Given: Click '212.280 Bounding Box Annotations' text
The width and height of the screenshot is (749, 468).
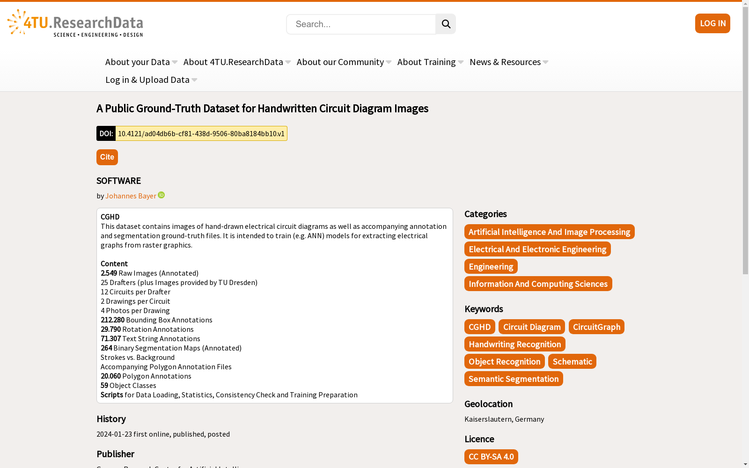Looking at the screenshot, I should [x=156, y=320].
